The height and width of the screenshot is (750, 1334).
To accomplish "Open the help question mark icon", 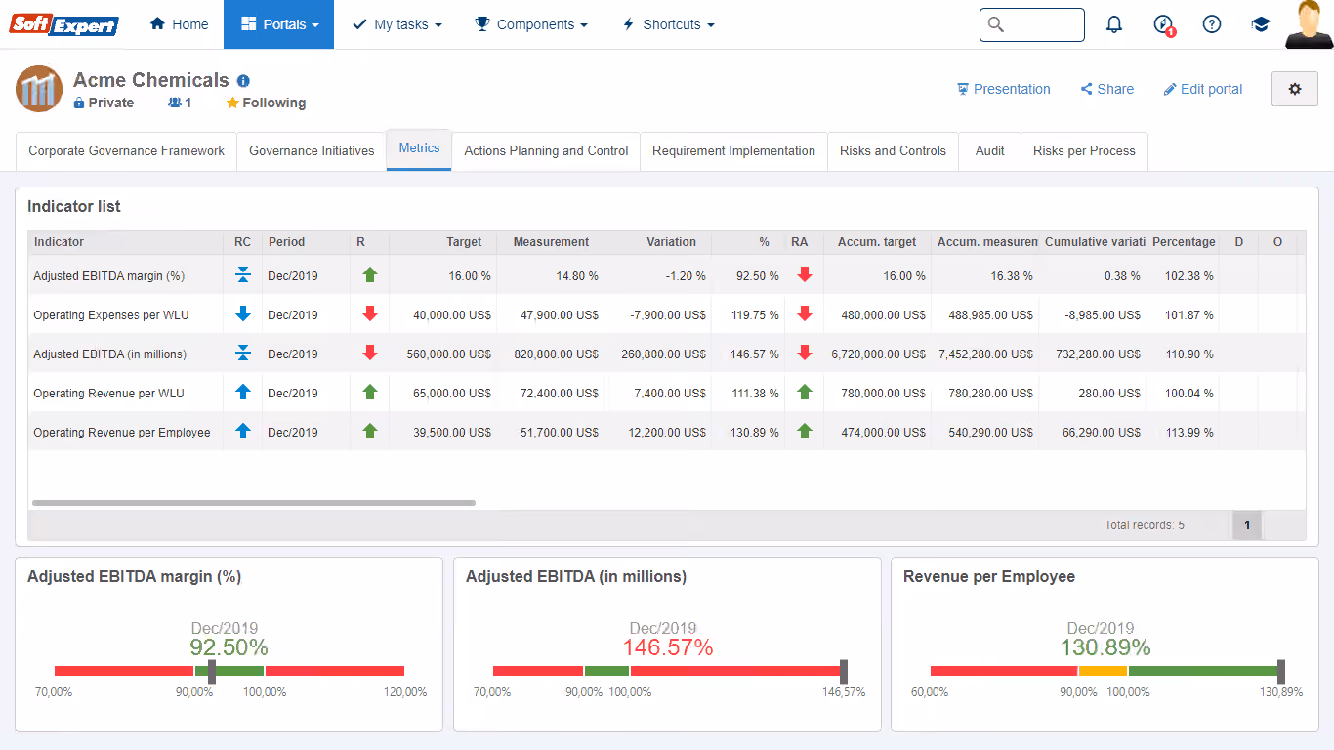I will (1212, 24).
